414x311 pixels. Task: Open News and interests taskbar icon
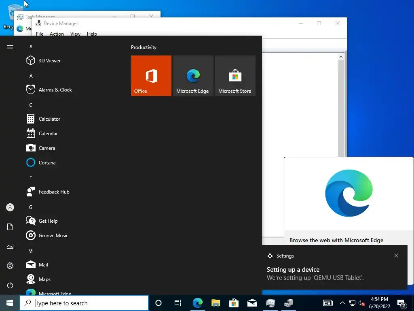pos(327,303)
